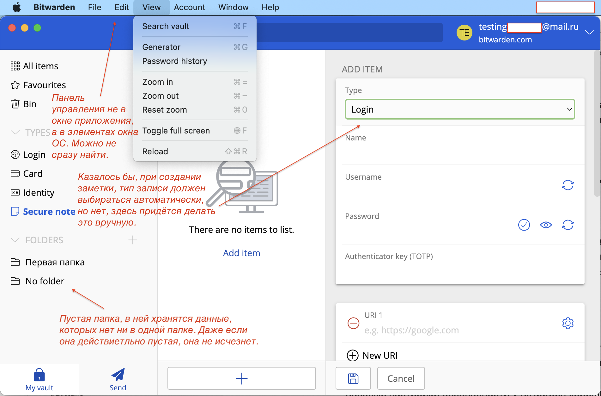
Task: Select Toggle full screen entry
Action: coord(195,131)
